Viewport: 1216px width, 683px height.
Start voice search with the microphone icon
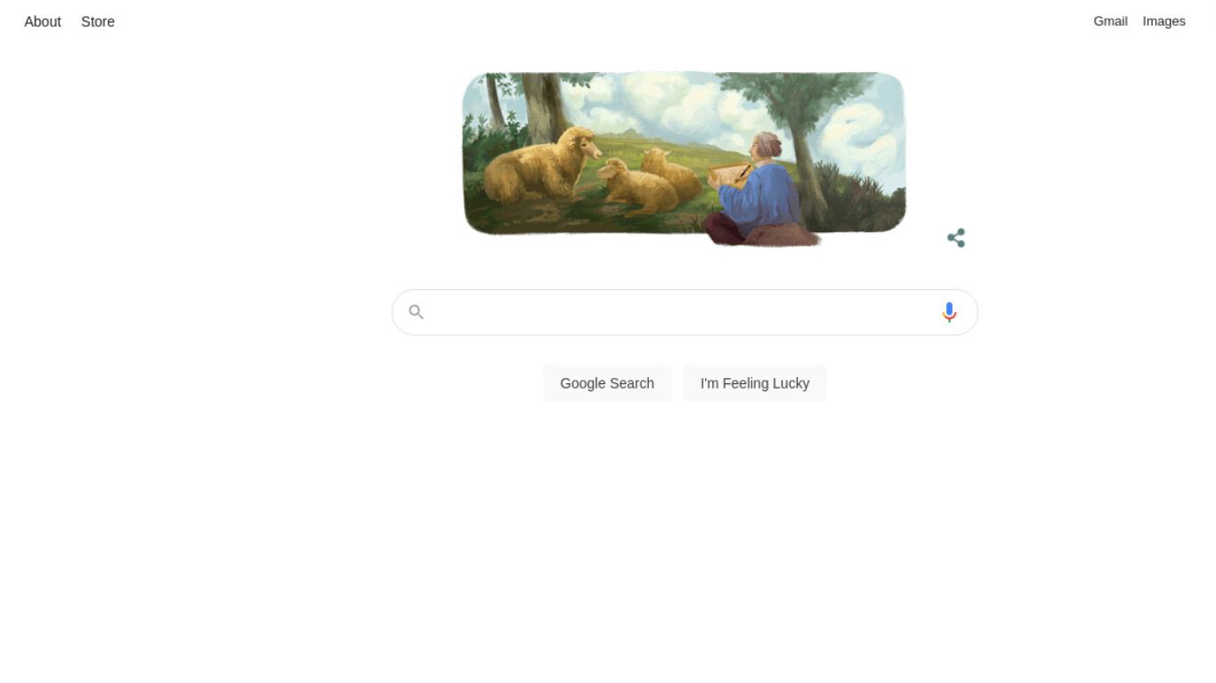tap(949, 312)
